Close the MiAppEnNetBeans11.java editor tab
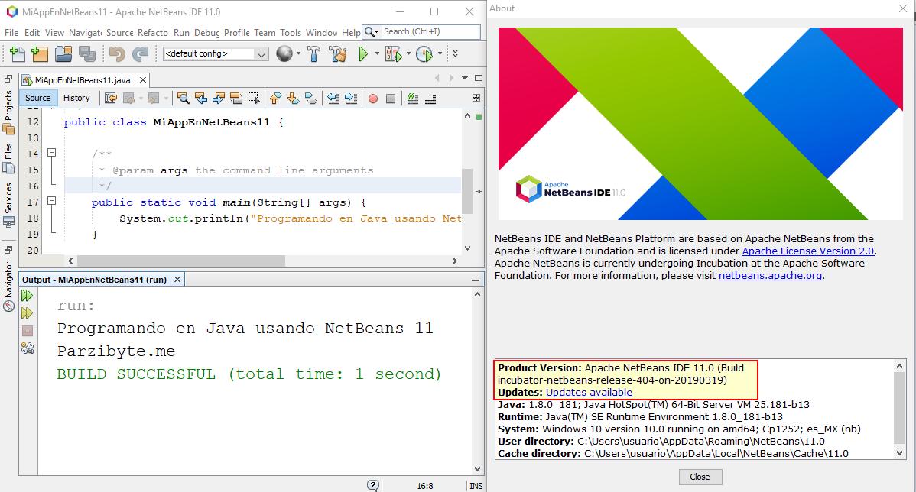 pyautogui.click(x=142, y=80)
